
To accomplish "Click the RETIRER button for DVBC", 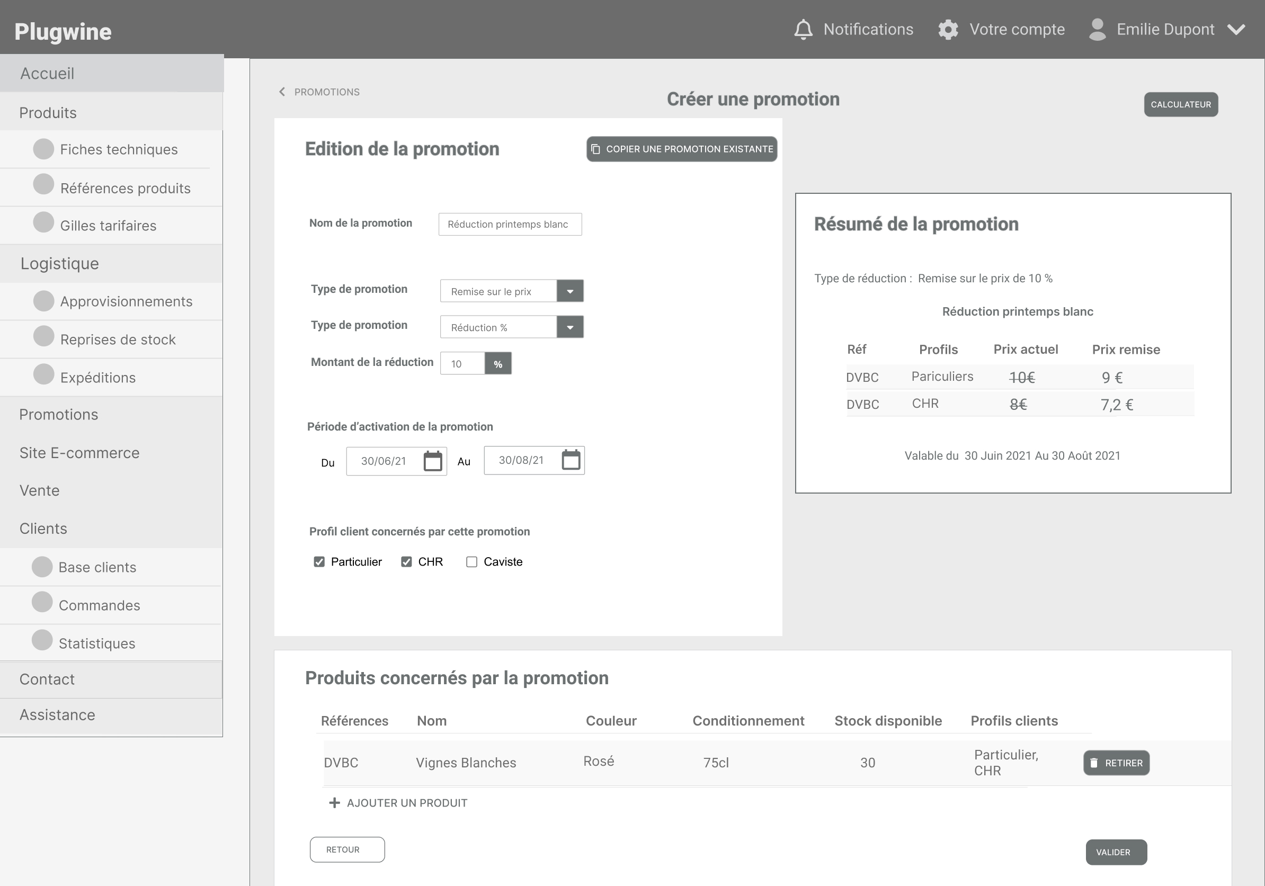I will point(1116,763).
